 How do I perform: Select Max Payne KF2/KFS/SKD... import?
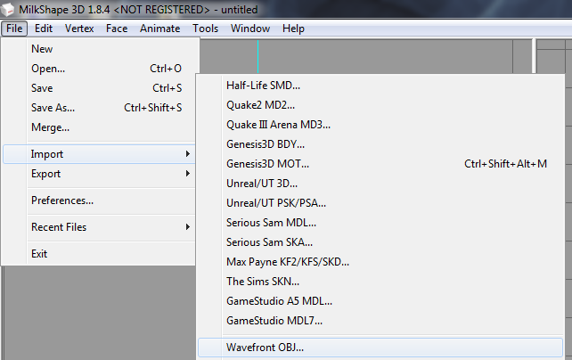(380, 262)
